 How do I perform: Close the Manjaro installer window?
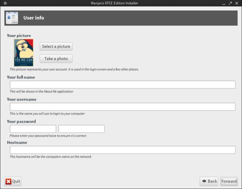(237, 4)
